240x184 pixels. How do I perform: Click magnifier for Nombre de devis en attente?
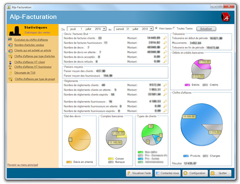click(x=165, y=52)
